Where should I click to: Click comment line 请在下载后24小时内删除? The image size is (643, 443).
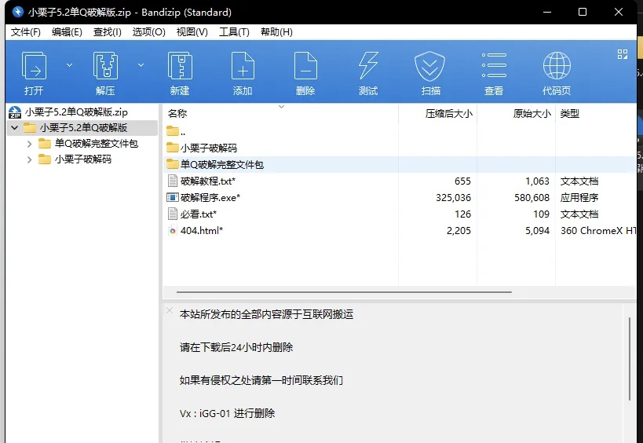[236, 347]
